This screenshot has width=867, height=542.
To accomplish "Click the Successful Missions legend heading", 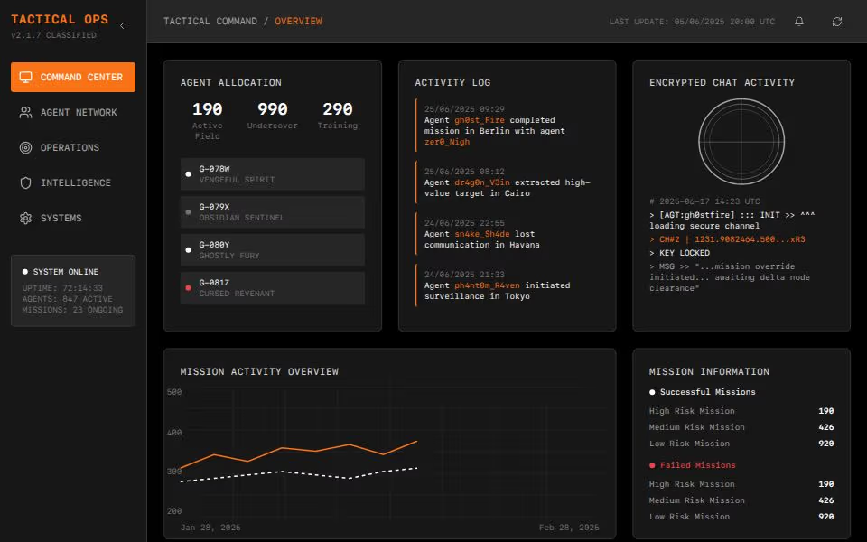I will [x=703, y=392].
